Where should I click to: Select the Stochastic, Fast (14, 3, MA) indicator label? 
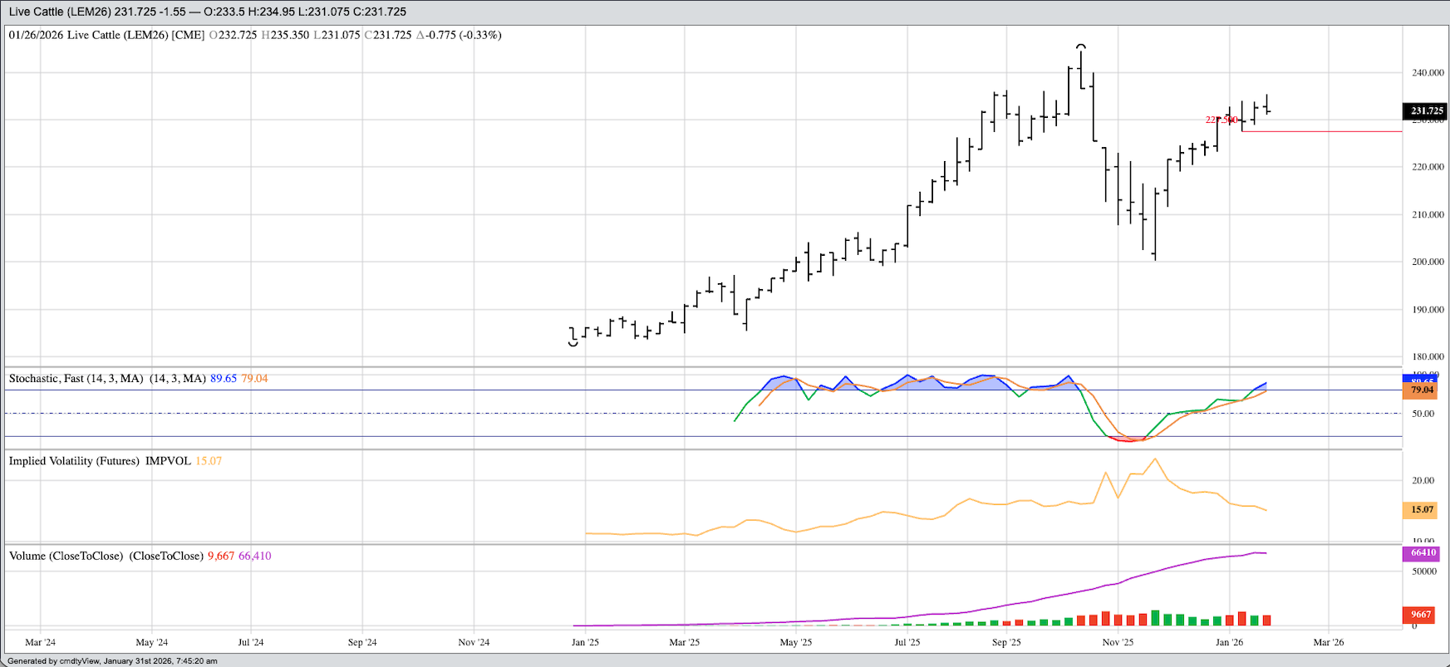tap(76, 379)
